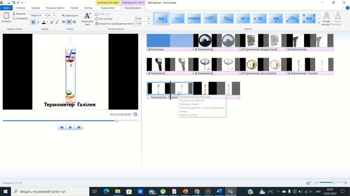Screen dimensions: 350x196
Task: Select the ninth text effect, perspective scroll
Action: pos(293,19)
